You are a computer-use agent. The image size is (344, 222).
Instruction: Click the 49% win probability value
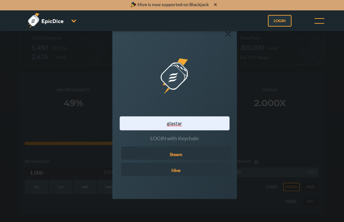(73, 103)
